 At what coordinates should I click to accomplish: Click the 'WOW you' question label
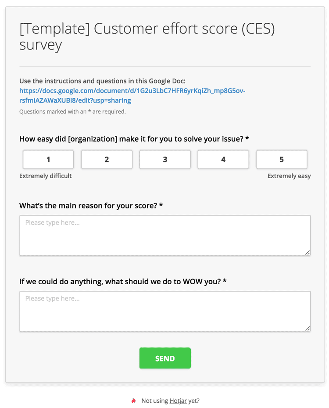pyautogui.click(x=123, y=282)
